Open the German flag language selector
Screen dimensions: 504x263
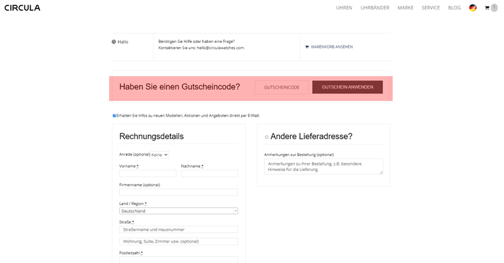point(473,7)
